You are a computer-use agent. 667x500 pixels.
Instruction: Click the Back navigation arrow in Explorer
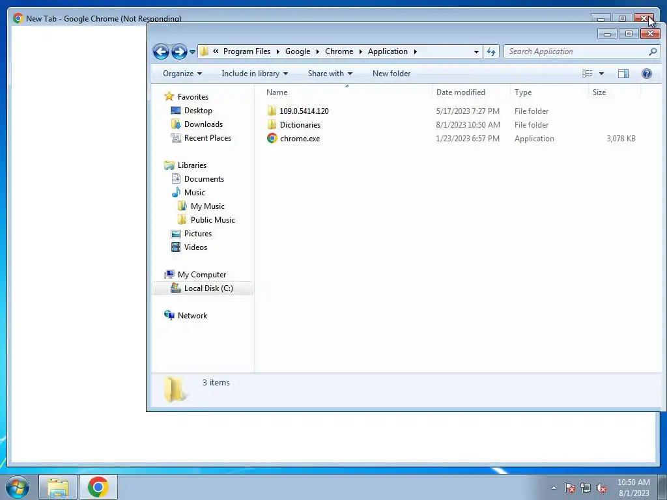coord(161,51)
